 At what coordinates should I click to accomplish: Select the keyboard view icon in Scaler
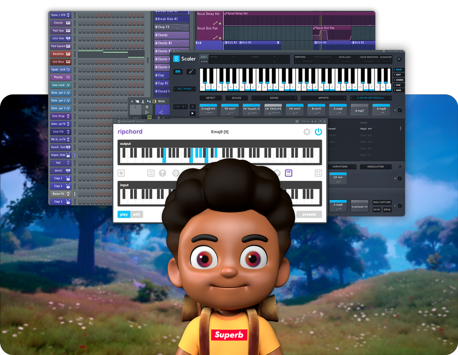point(179,72)
